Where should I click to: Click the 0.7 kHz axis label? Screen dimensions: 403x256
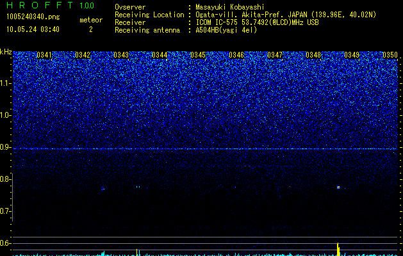point(5,211)
